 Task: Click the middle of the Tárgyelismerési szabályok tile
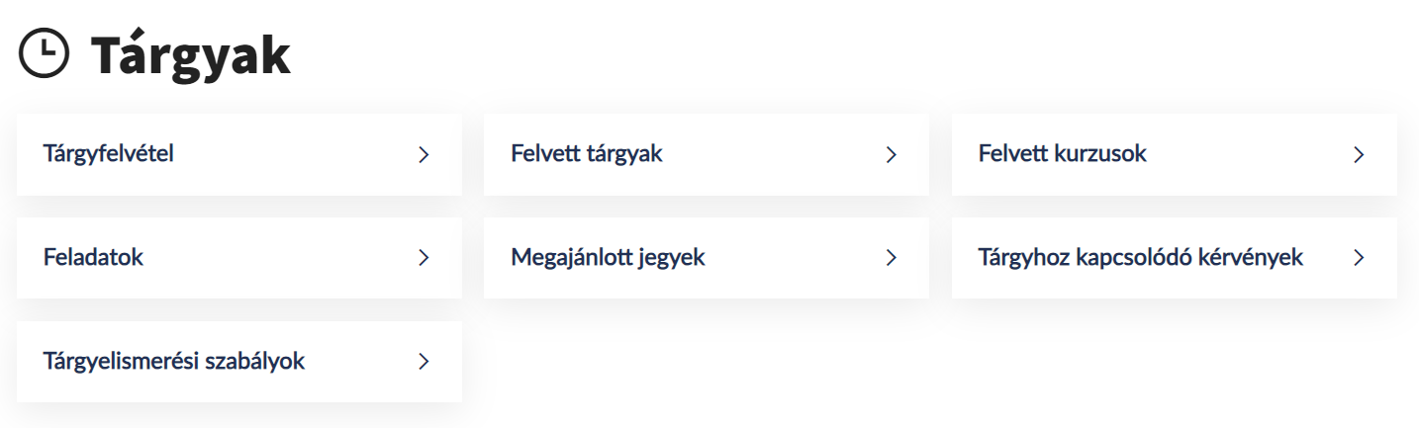(239, 362)
